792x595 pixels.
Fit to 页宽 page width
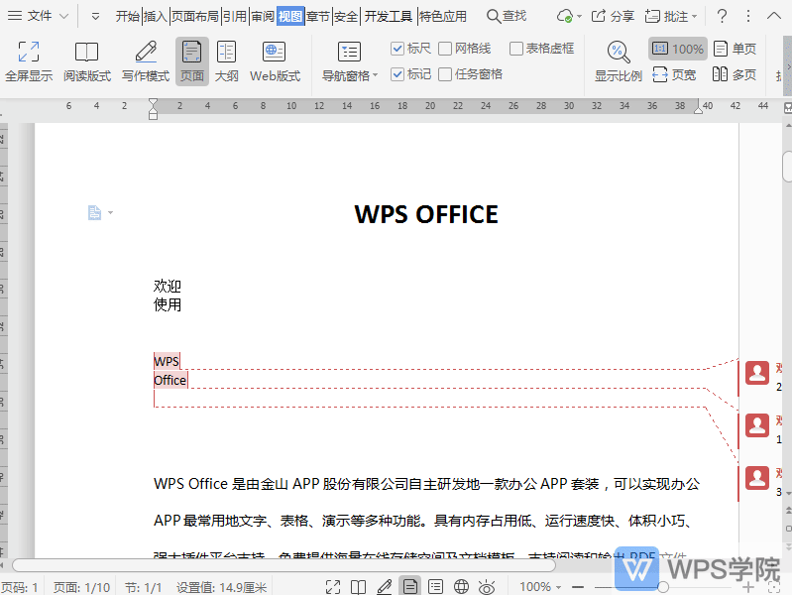[674, 74]
